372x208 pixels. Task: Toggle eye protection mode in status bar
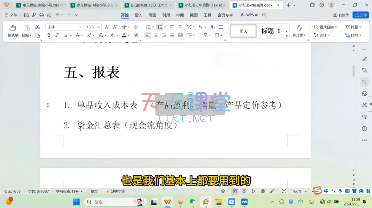coord(223,191)
